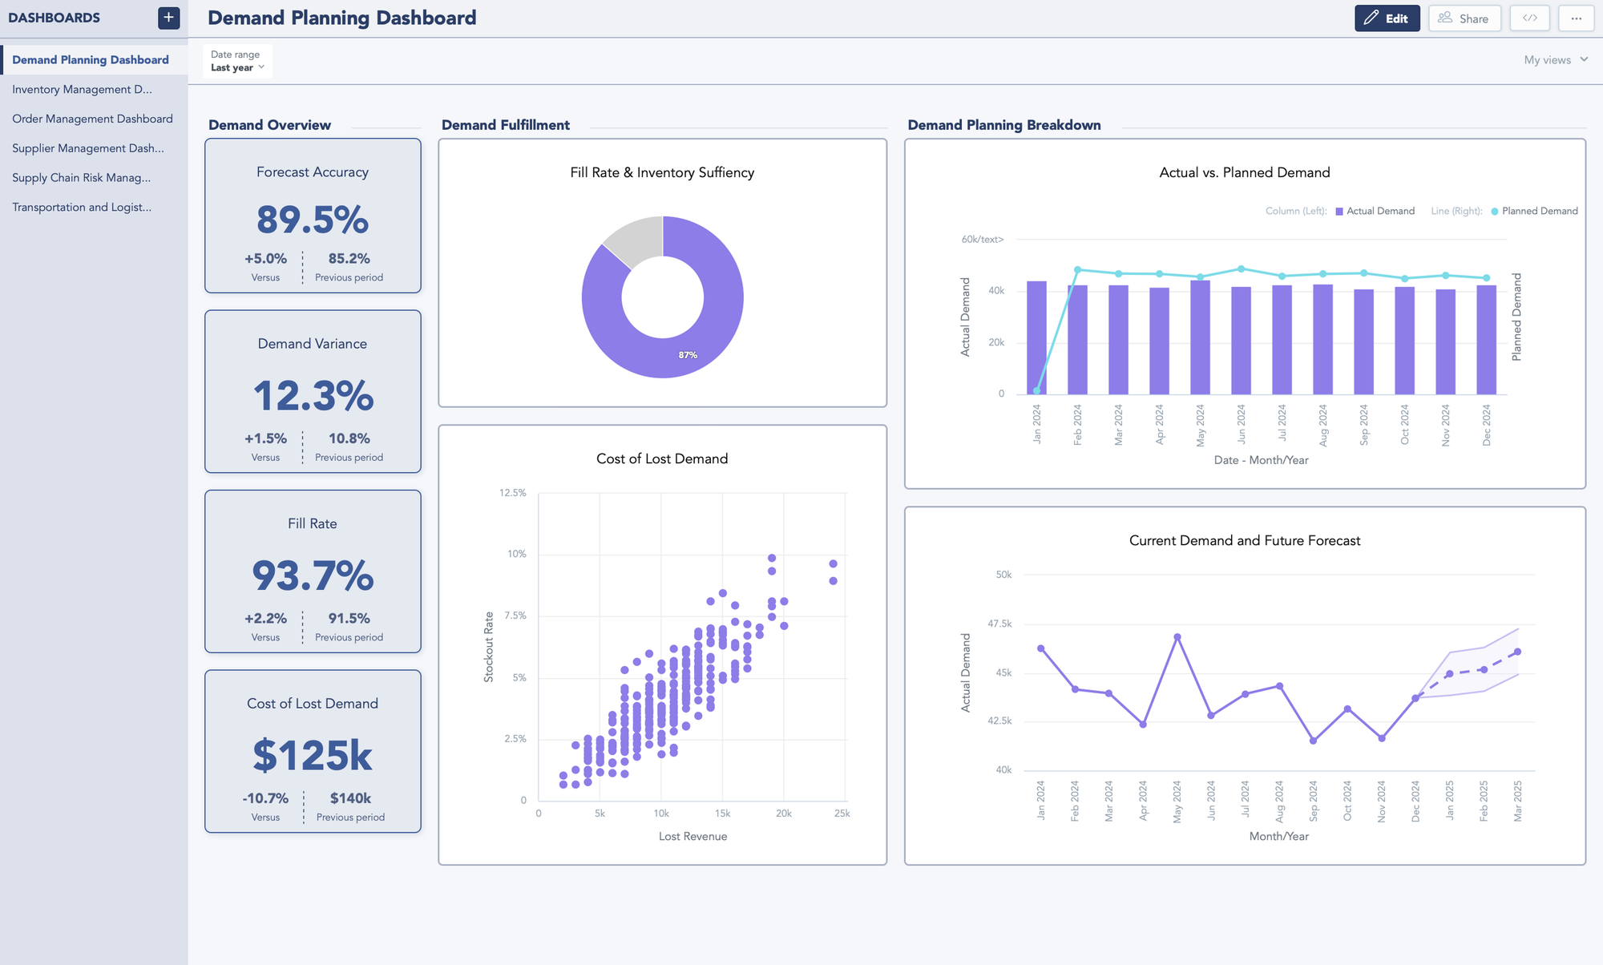Click the add new dashboard plus icon
The height and width of the screenshot is (965, 1603).
pos(168,18)
